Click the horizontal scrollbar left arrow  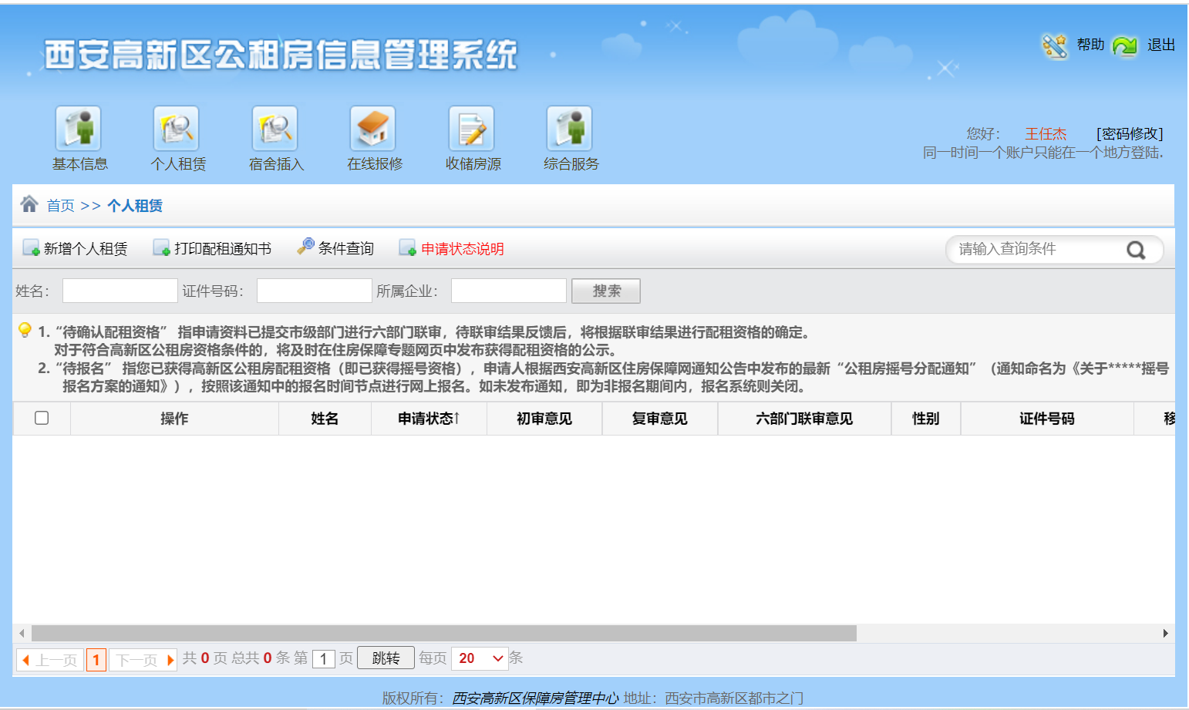22,634
